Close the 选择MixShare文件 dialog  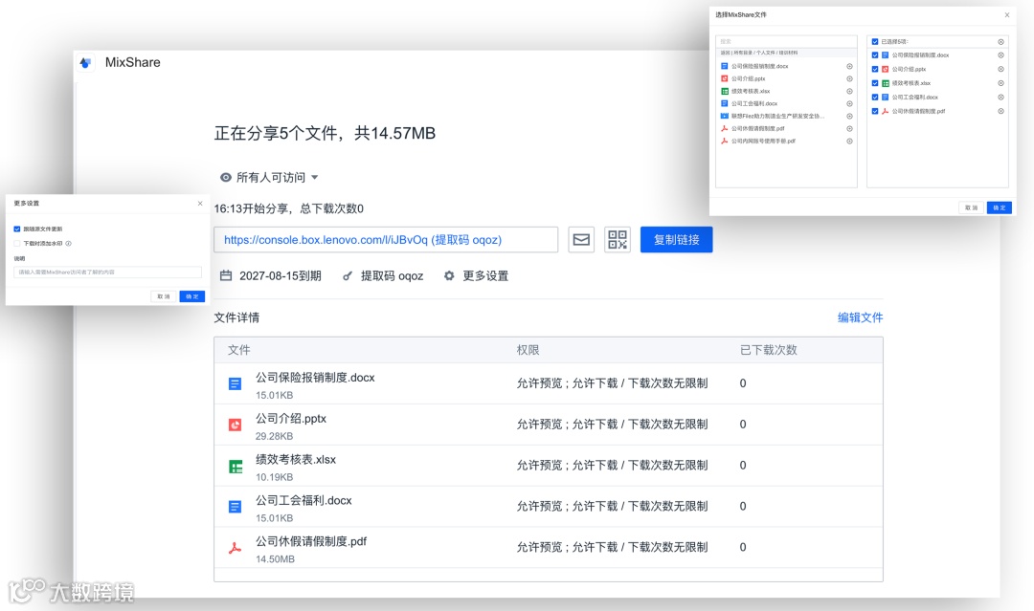point(1007,15)
